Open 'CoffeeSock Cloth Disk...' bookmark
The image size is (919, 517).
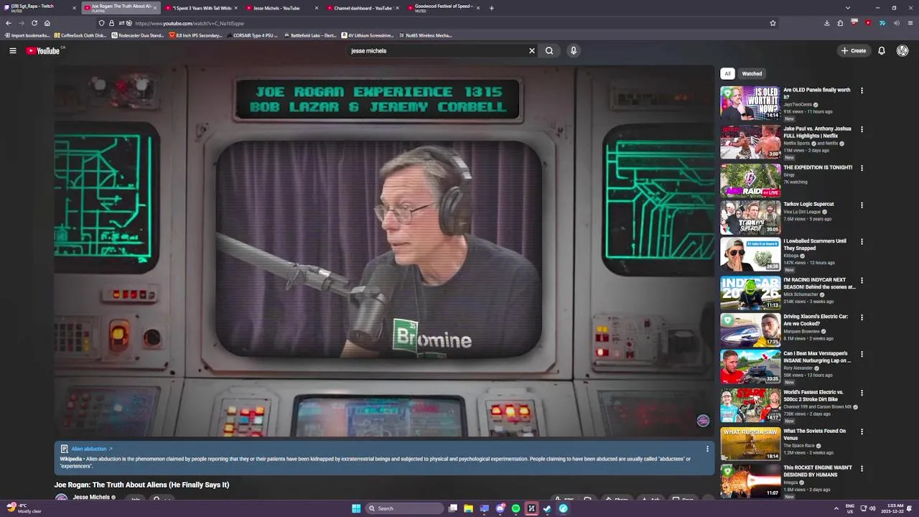80,35
